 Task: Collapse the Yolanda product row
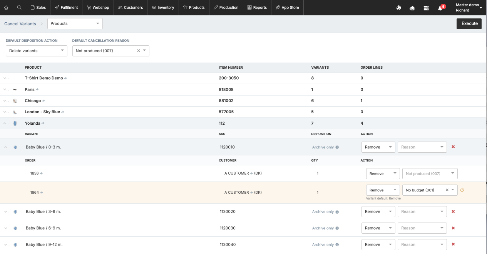tap(5, 123)
